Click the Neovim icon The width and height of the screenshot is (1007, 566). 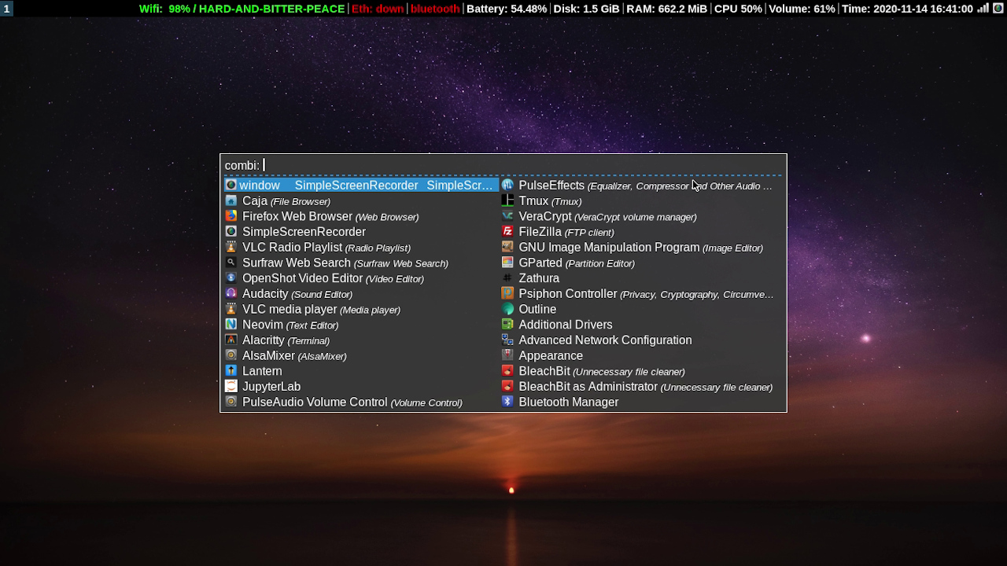[x=231, y=324]
